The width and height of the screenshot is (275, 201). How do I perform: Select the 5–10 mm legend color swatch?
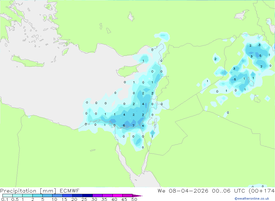[x=48, y=196]
